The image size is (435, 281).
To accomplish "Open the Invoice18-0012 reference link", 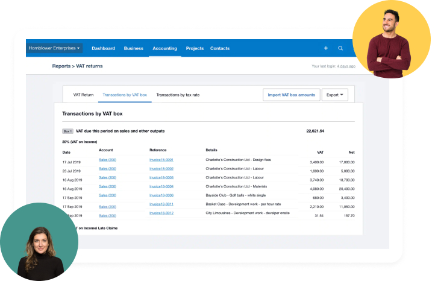I will point(161,213).
